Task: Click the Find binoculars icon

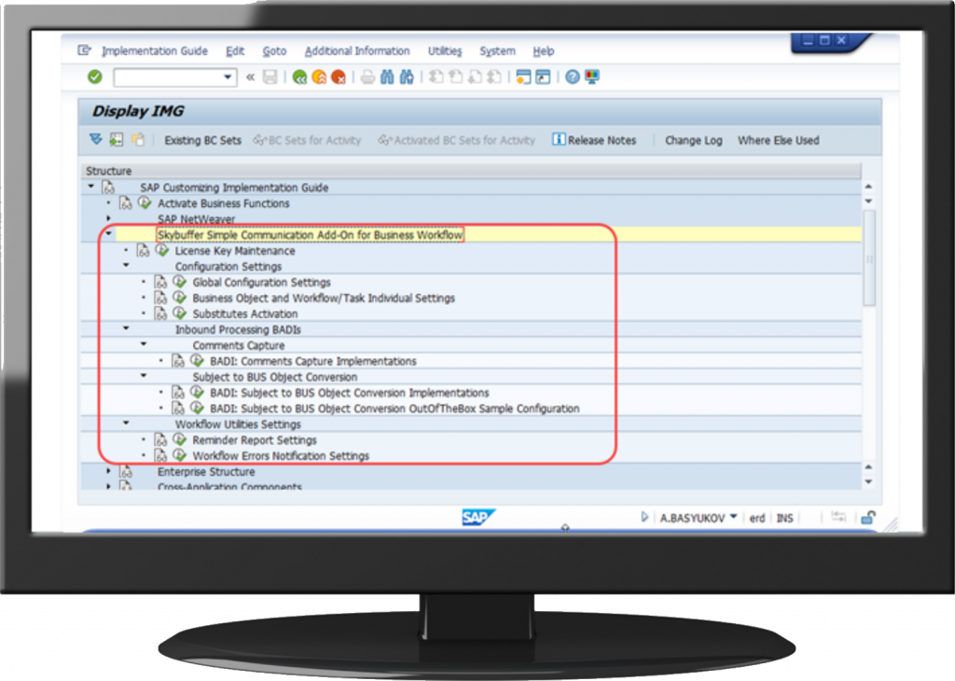Action: (x=387, y=77)
